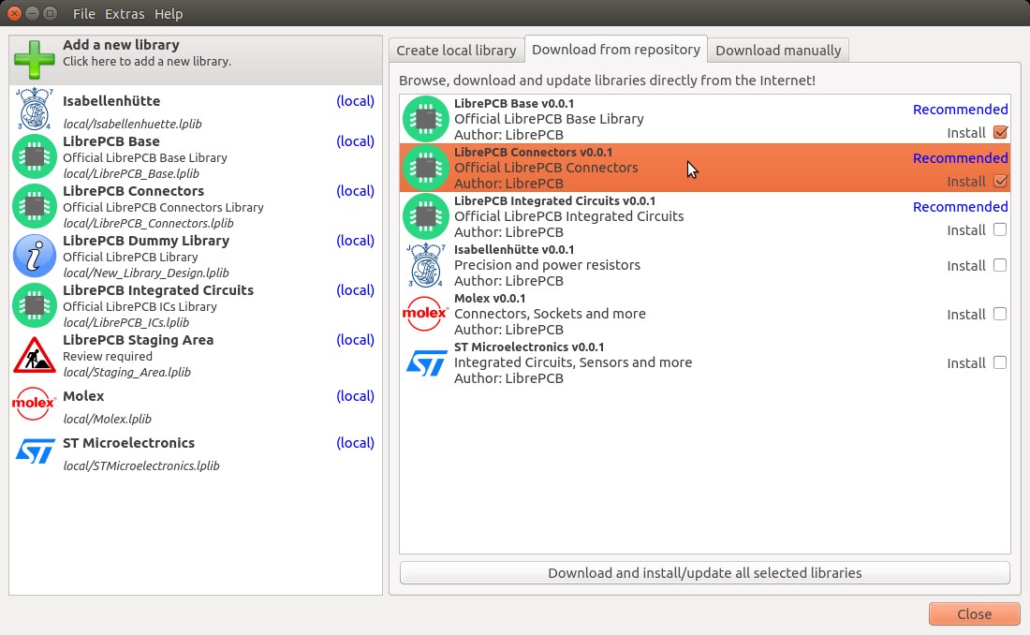This screenshot has width=1030, height=635.
Task: Click the Molex v0.0.1 repository logo
Action: (x=426, y=314)
